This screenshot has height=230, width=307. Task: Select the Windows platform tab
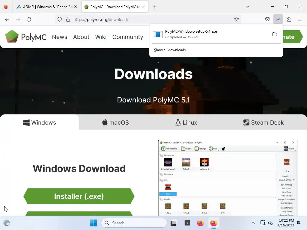coord(40,122)
